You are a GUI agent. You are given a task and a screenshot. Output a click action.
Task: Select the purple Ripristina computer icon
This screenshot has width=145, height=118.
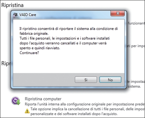[16, 101]
